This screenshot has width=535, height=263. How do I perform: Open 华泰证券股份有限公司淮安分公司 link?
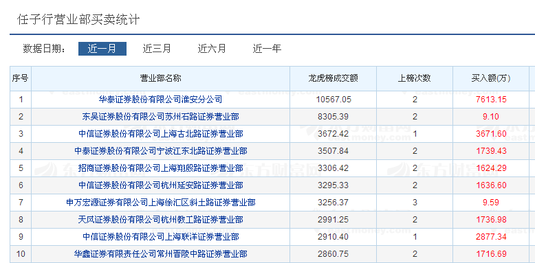[160, 100]
